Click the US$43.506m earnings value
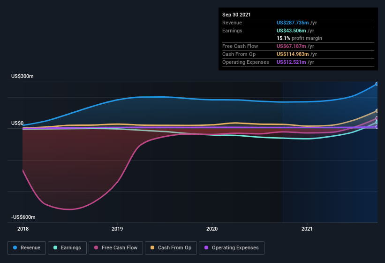Image resolution: width=385 pixels, height=263 pixels. click(x=291, y=31)
